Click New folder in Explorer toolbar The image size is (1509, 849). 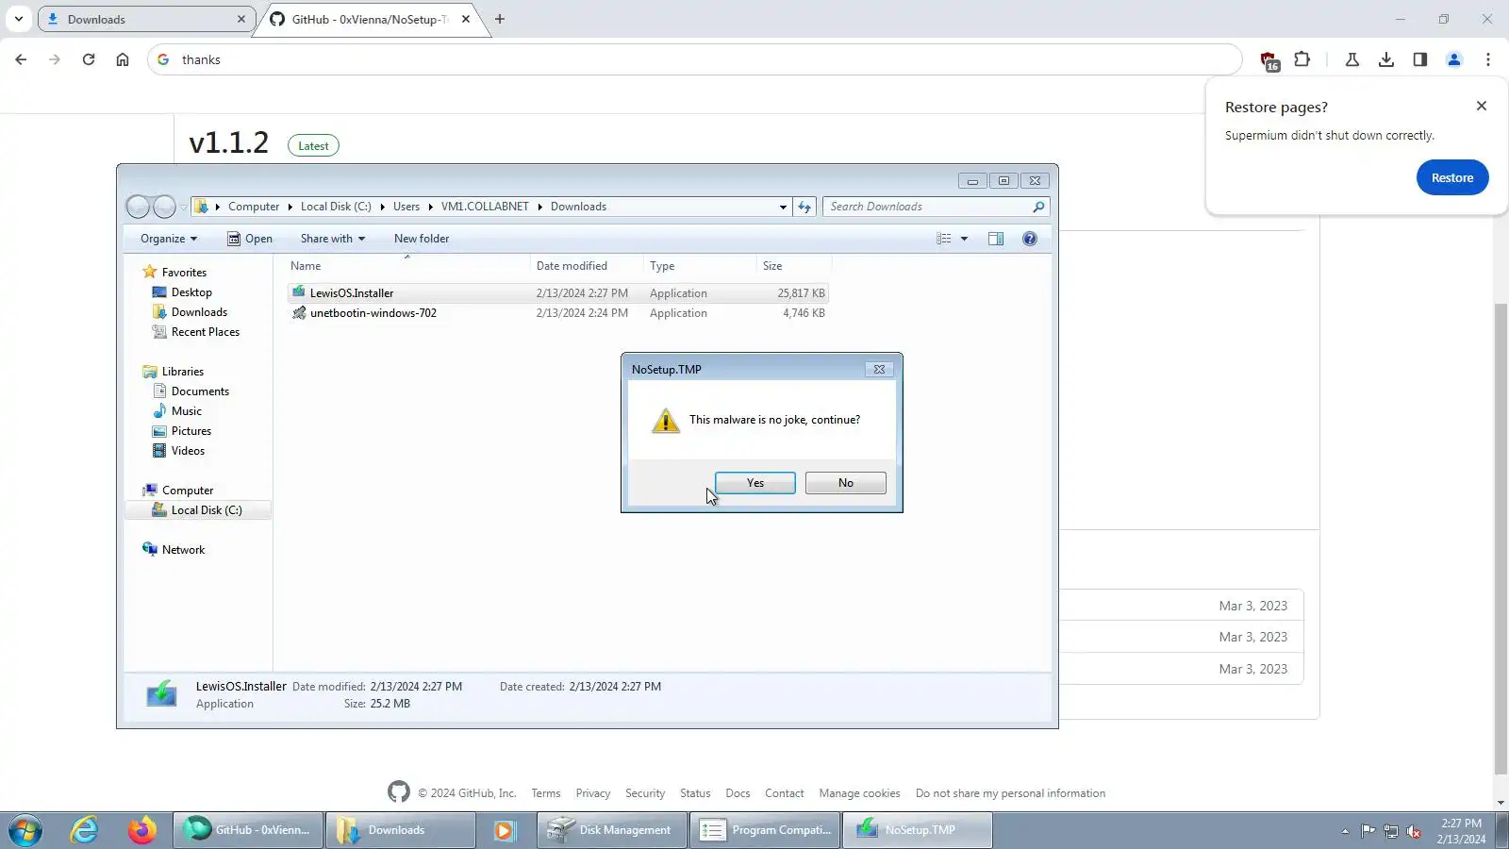click(422, 239)
